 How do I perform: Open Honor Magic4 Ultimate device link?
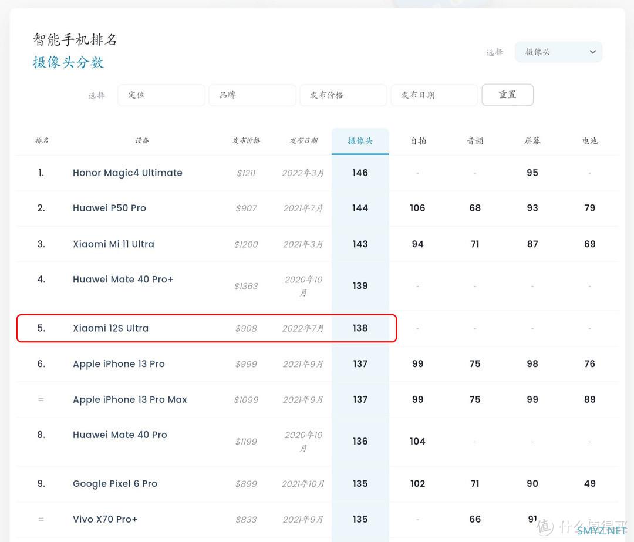click(127, 173)
